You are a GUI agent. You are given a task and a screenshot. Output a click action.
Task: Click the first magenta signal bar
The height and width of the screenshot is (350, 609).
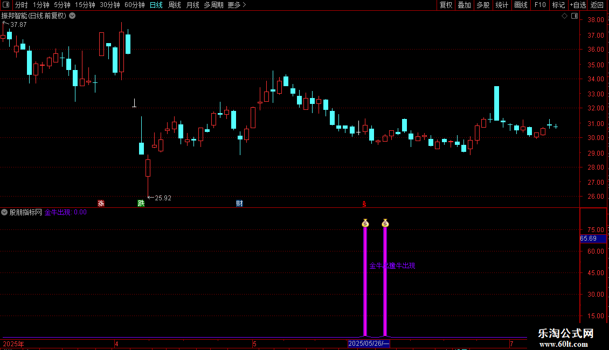coord(365,281)
